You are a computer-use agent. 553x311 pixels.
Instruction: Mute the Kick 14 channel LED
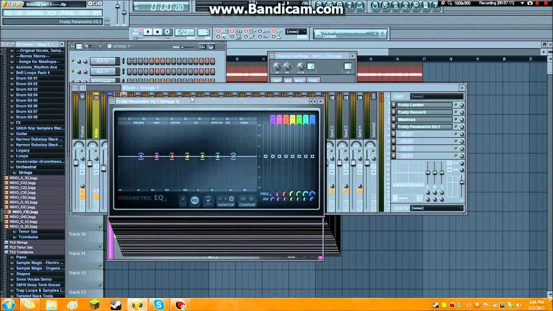point(73,71)
